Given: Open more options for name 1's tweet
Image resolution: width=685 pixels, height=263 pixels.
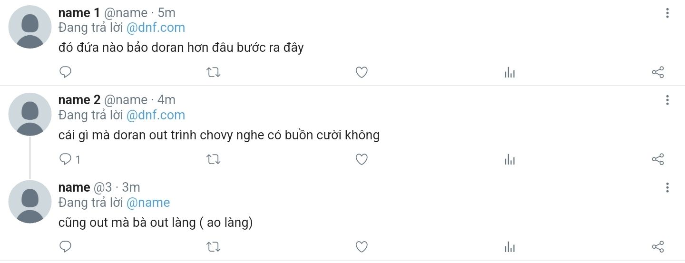Looking at the screenshot, I should point(667,13).
